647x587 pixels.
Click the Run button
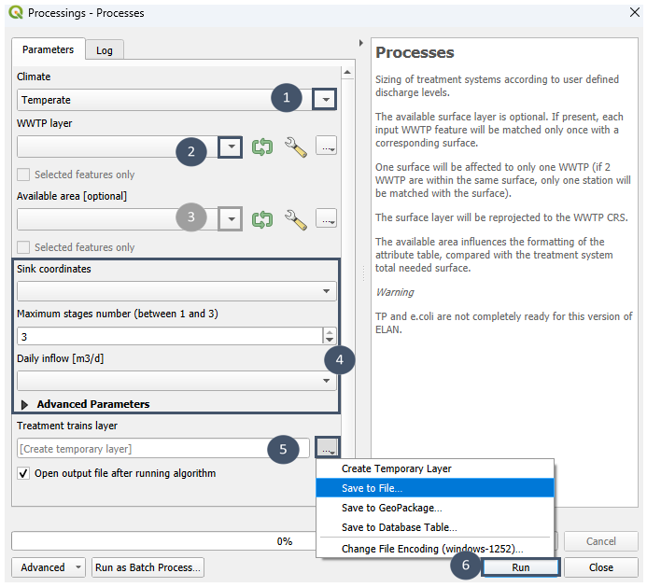(520, 567)
